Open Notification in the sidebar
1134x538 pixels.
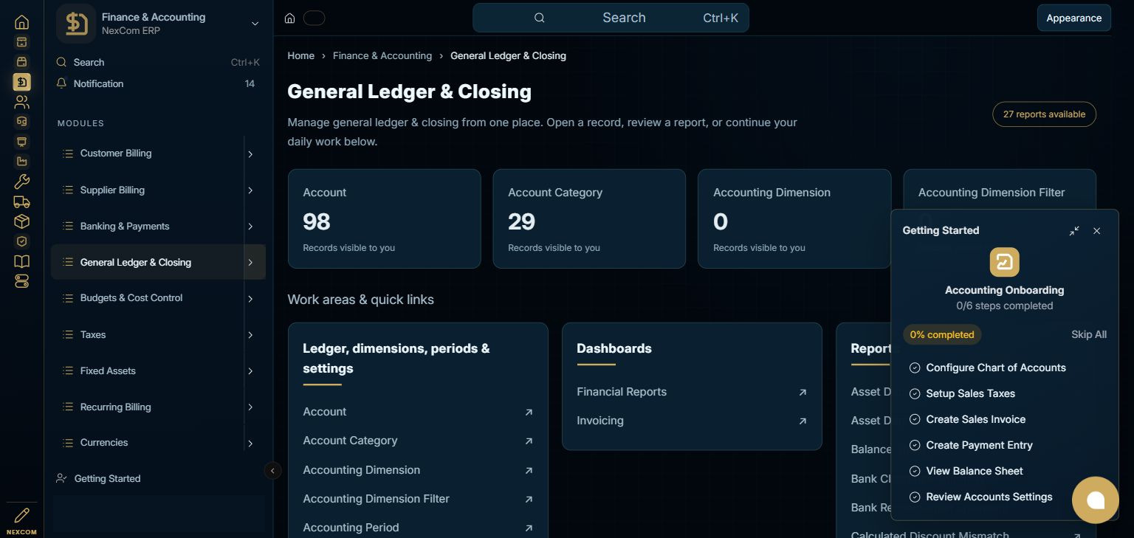[158, 83]
